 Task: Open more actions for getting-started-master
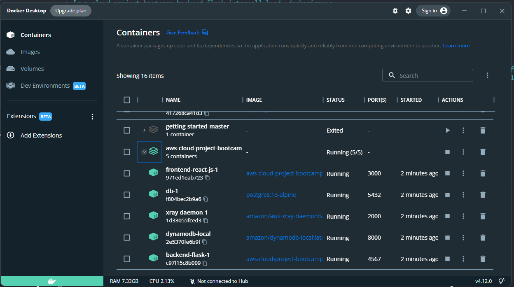point(463,130)
